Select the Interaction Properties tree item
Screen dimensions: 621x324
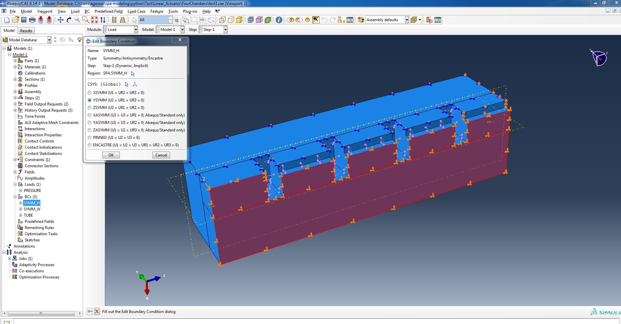point(43,135)
